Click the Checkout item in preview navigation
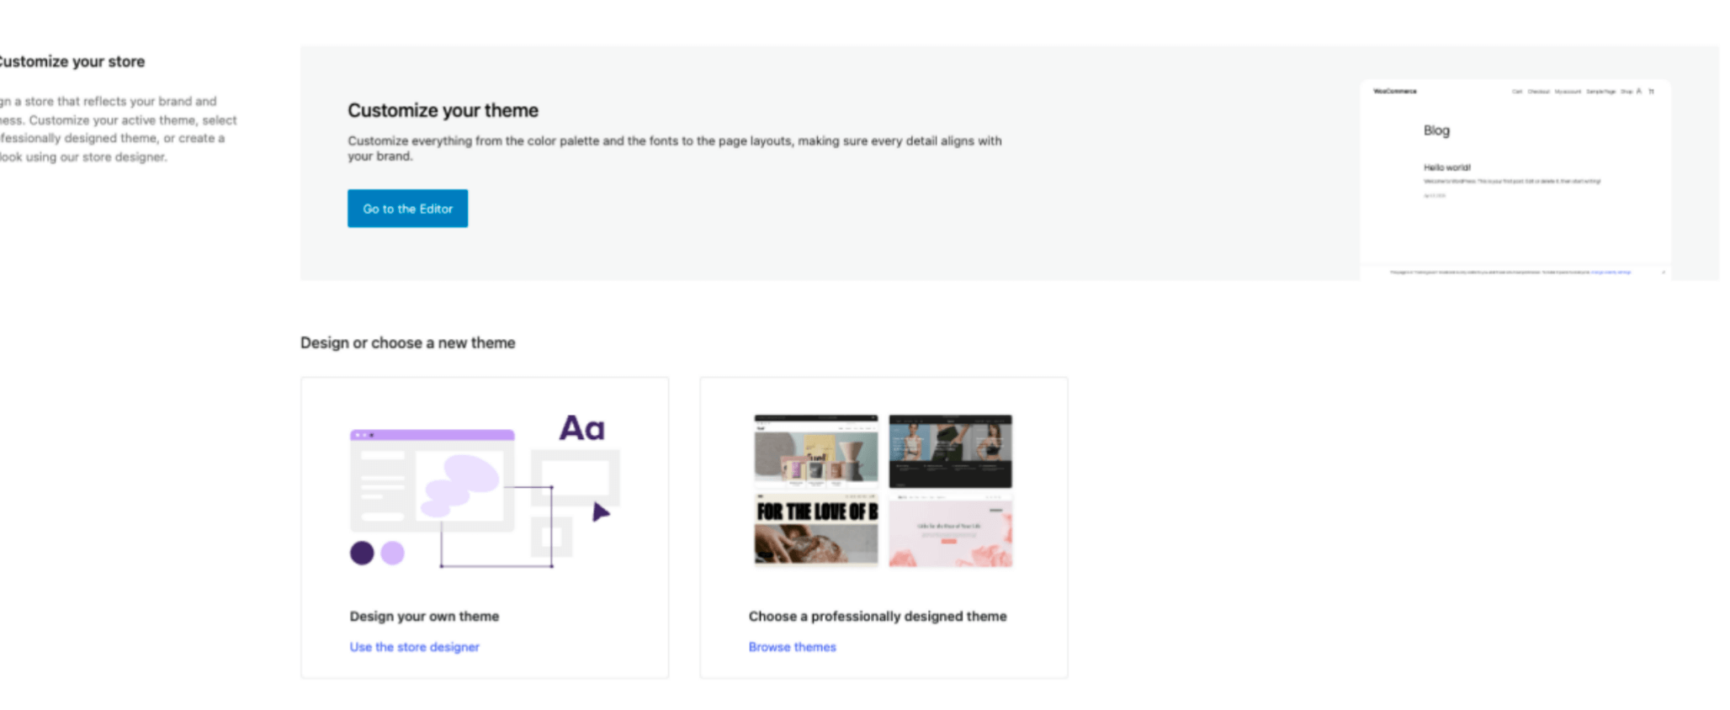Viewport: 1730px width, 710px height. pyautogui.click(x=1538, y=91)
